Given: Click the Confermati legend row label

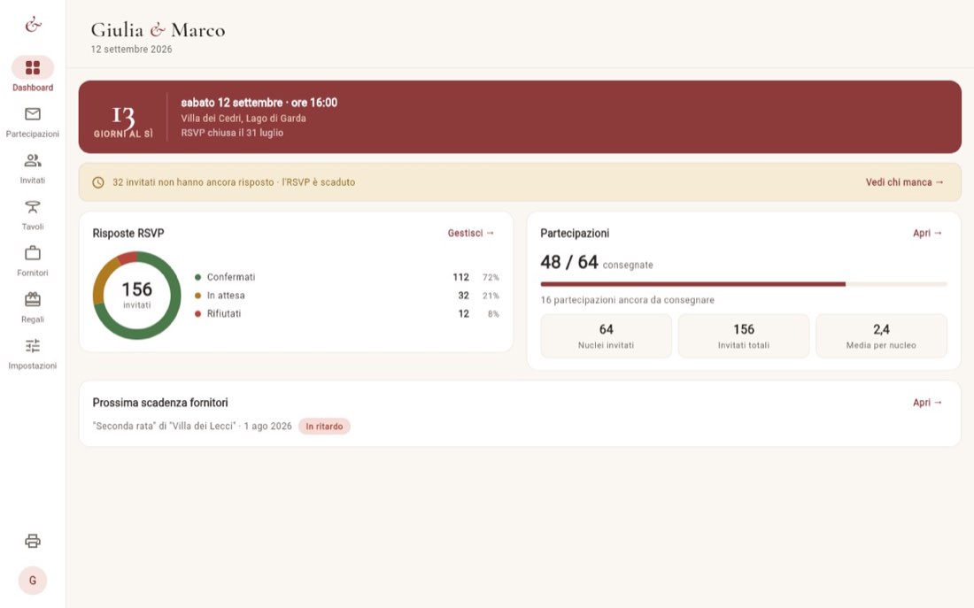Looking at the screenshot, I should tap(231, 277).
